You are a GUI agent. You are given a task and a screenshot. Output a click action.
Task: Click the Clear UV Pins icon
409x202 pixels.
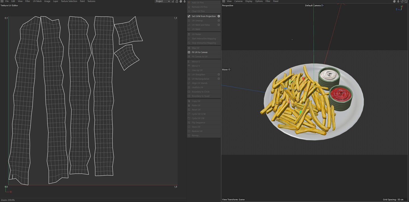pos(189,11)
